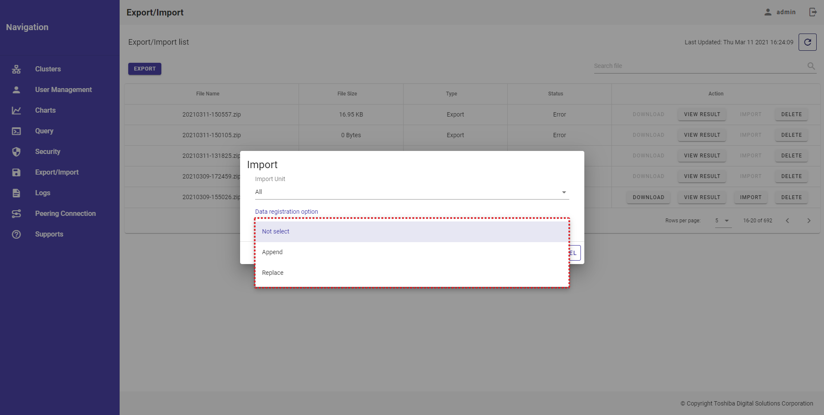Click the Peering Connection icon
The height and width of the screenshot is (415, 824).
point(16,214)
